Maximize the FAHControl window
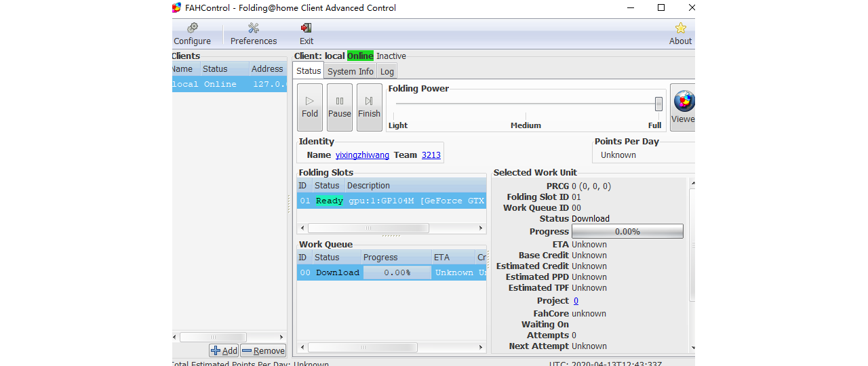The width and height of the screenshot is (868, 366). 661,8
